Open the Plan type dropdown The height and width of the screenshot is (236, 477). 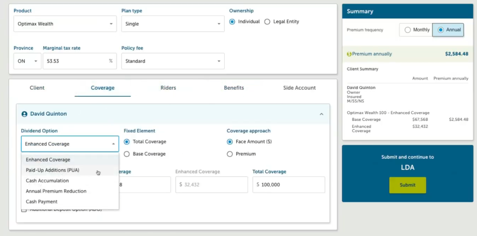pos(173,24)
